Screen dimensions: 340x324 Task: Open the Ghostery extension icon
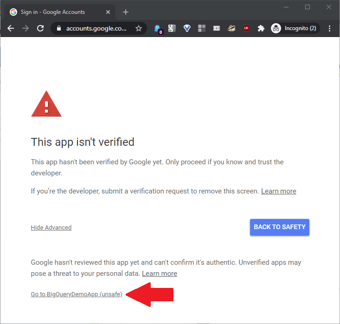click(158, 28)
